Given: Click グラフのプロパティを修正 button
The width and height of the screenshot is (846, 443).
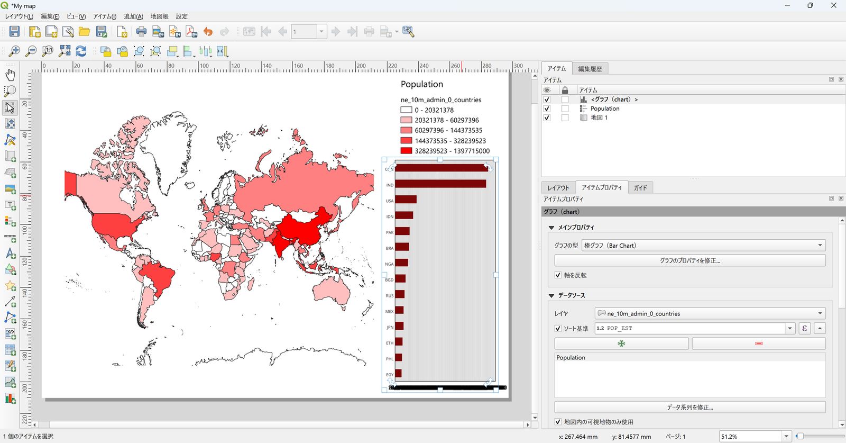Looking at the screenshot, I should [x=690, y=260].
